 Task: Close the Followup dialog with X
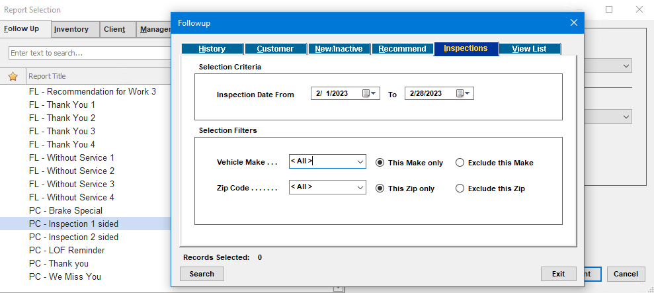[x=574, y=23]
